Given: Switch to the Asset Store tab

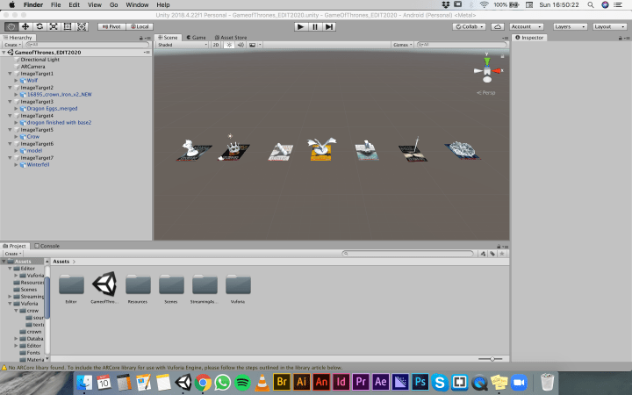Looking at the screenshot, I should pyautogui.click(x=231, y=38).
